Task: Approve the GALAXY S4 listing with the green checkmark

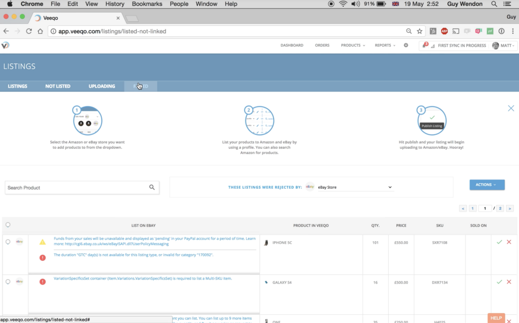Action: click(499, 282)
